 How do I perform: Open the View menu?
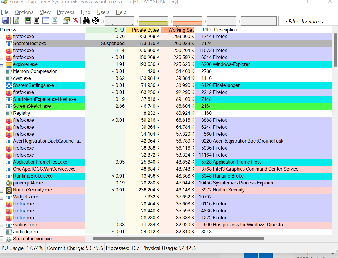click(45, 12)
